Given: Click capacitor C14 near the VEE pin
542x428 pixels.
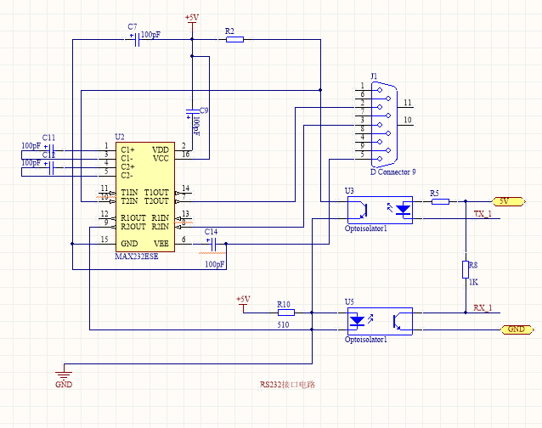Looking at the screenshot, I should click(x=212, y=245).
